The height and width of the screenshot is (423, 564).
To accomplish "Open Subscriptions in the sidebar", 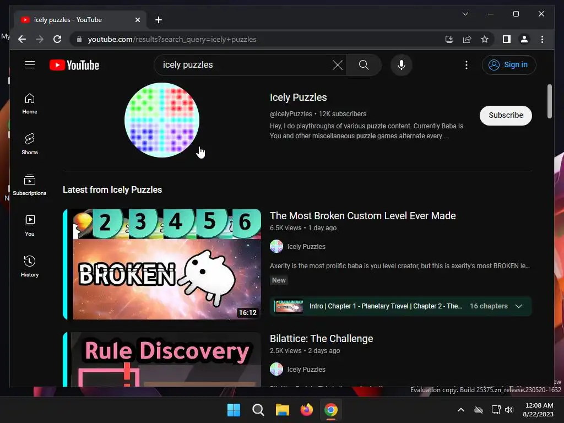I will [x=30, y=185].
